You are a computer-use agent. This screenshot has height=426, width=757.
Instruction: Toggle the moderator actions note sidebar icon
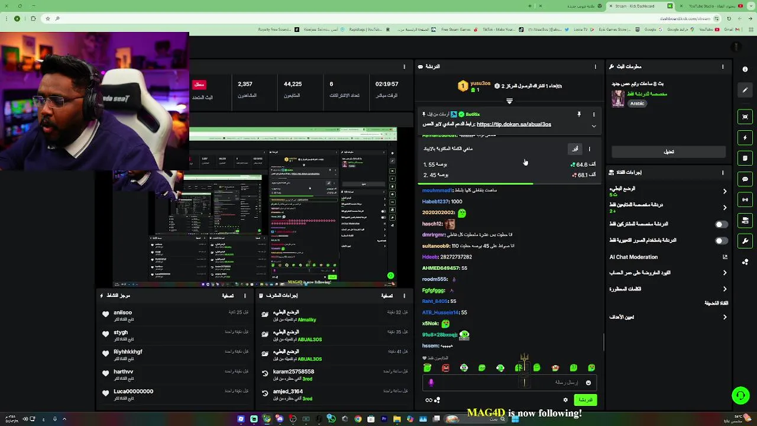[745, 158]
